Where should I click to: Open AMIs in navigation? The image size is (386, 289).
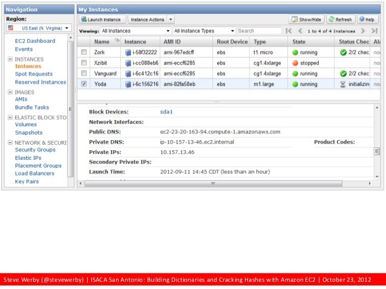pyautogui.click(x=21, y=99)
